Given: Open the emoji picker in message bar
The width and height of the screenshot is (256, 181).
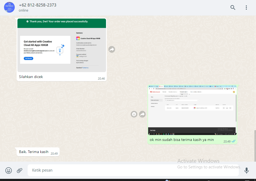Looking at the screenshot, I should pyautogui.click(x=9, y=170).
